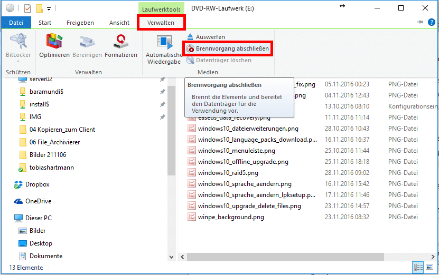Viewport: 439px width, 275px height.
Task: Select file windows10_menuleiste.png
Action: [237, 151]
